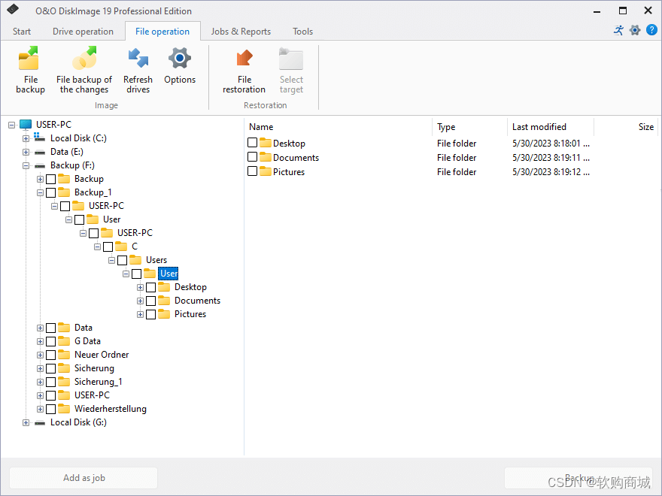Image resolution: width=662 pixels, height=496 pixels.
Task: Tick the tree Desktop folder checkbox
Action: (x=150, y=288)
